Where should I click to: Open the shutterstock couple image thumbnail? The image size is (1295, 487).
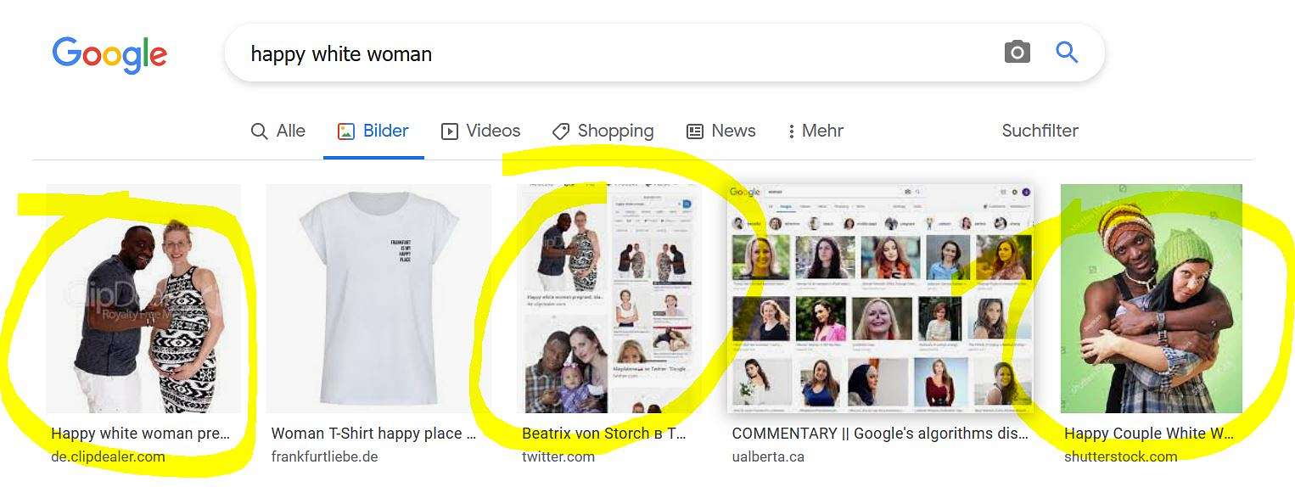(1152, 299)
